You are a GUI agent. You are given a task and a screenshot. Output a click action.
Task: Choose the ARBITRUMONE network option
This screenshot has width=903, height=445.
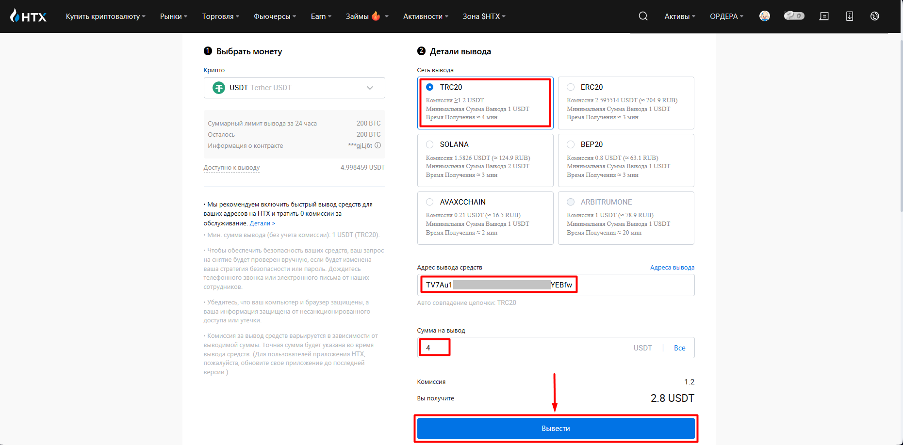click(x=626, y=218)
